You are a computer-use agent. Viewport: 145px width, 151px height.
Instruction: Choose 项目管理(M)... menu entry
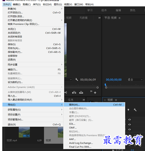(33, 120)
